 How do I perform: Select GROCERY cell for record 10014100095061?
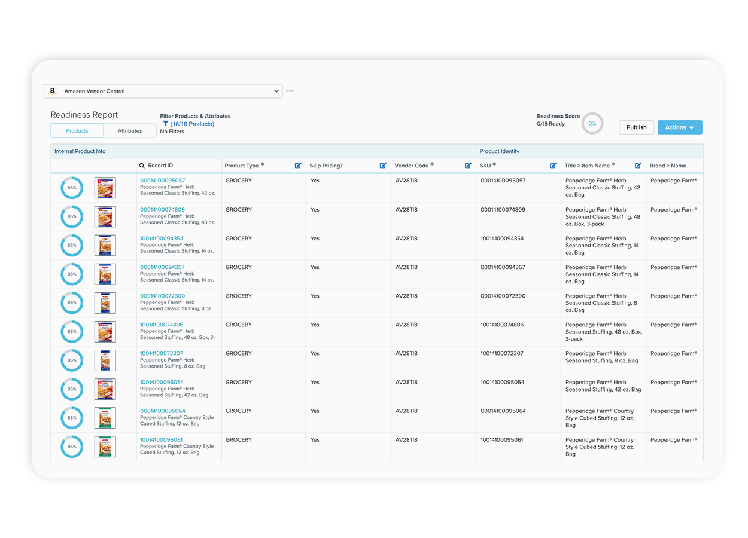(263, 447)
